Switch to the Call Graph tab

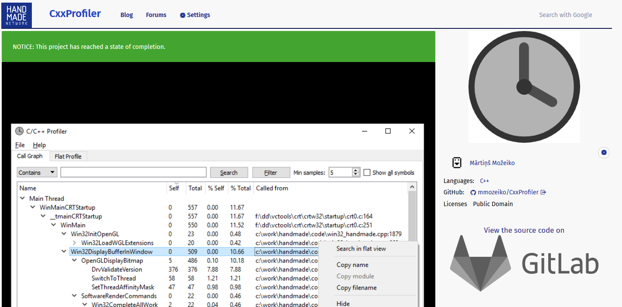tap(30, 156)
